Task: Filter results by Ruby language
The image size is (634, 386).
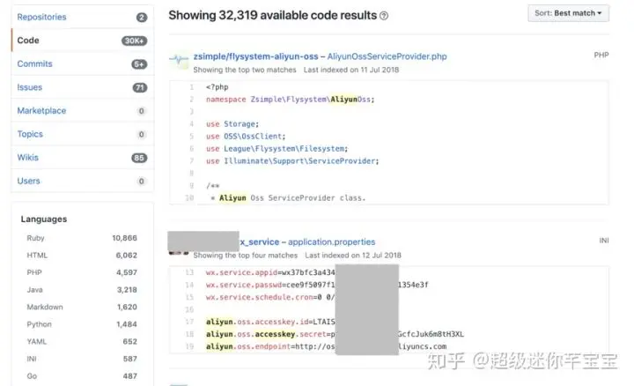Action: [x=38, y=238]
